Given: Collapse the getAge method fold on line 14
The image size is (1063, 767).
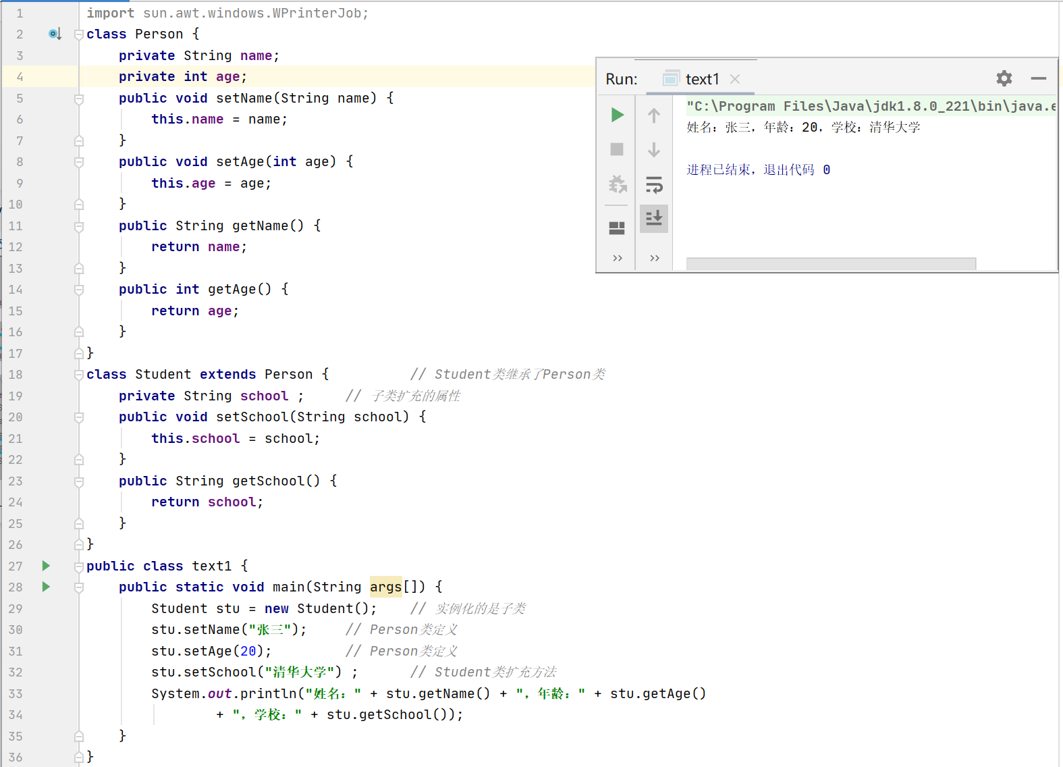Looking at the screenshot, I should click(79, 290).
